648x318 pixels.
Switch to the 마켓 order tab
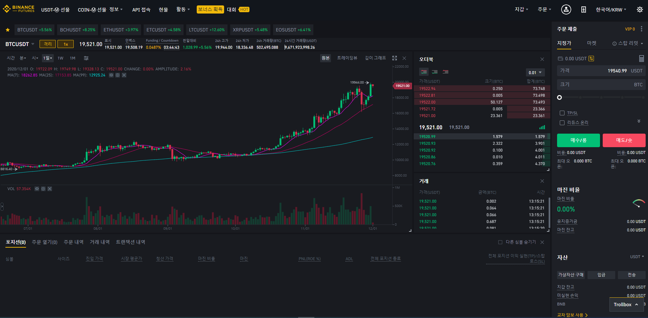[x=592, y=43]
